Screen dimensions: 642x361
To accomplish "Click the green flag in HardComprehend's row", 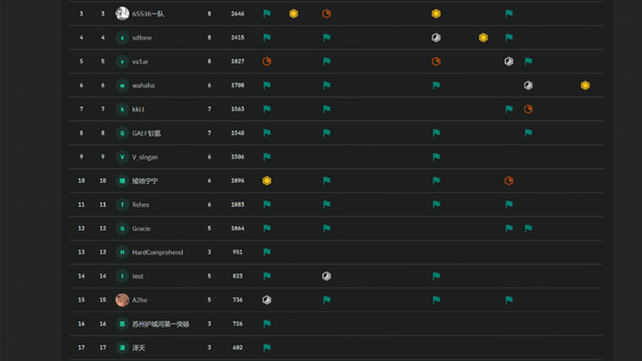I will click(x=267, y=252).
